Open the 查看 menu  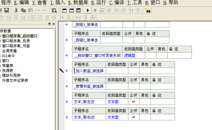tap(39, 3)
